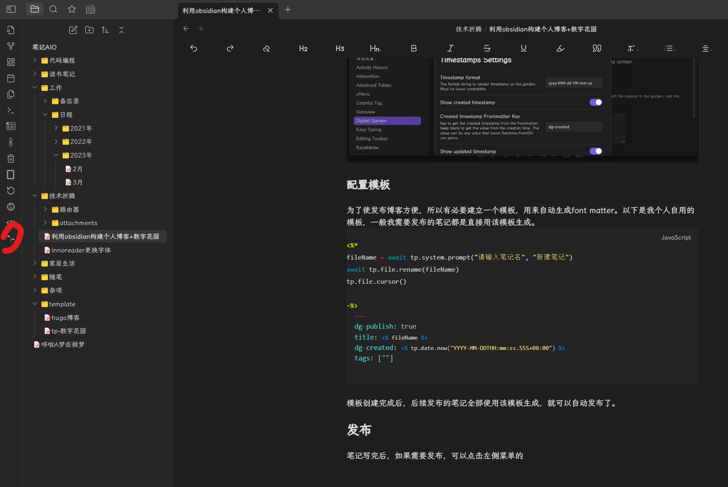This screenshot has width=728, height=487.
Task: Expand the 备忘录 folder
Action: (45, 101)
